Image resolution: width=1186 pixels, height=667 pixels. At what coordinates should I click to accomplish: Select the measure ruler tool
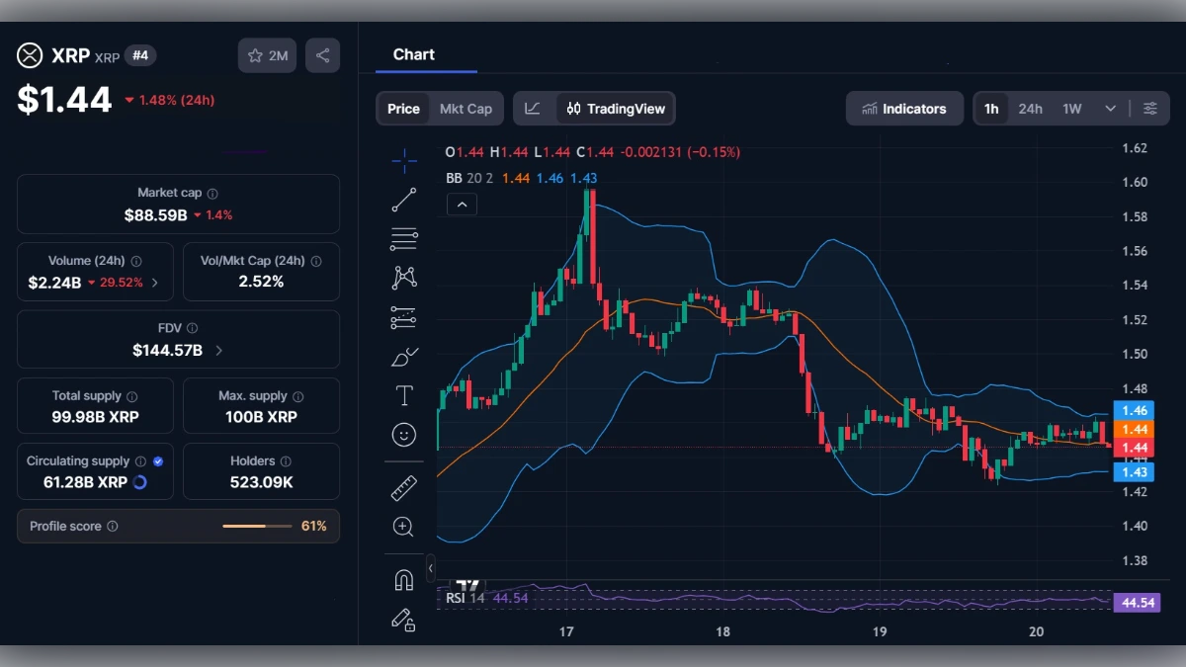tap(403, 486)
